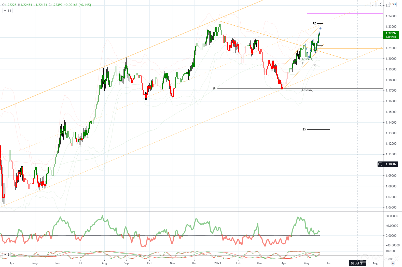Screen dimensions: 402x267
Task: Select the lower S3 pivot label near 1.13
Action: [304, 130]
